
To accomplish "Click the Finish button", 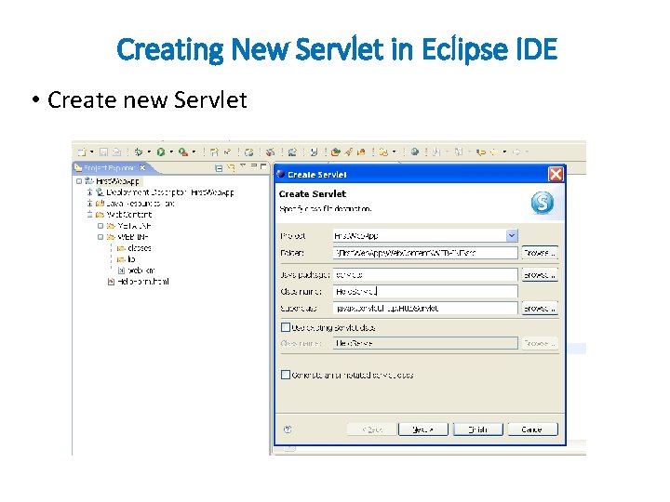I will pyautogui.click(x=477, y=429).
